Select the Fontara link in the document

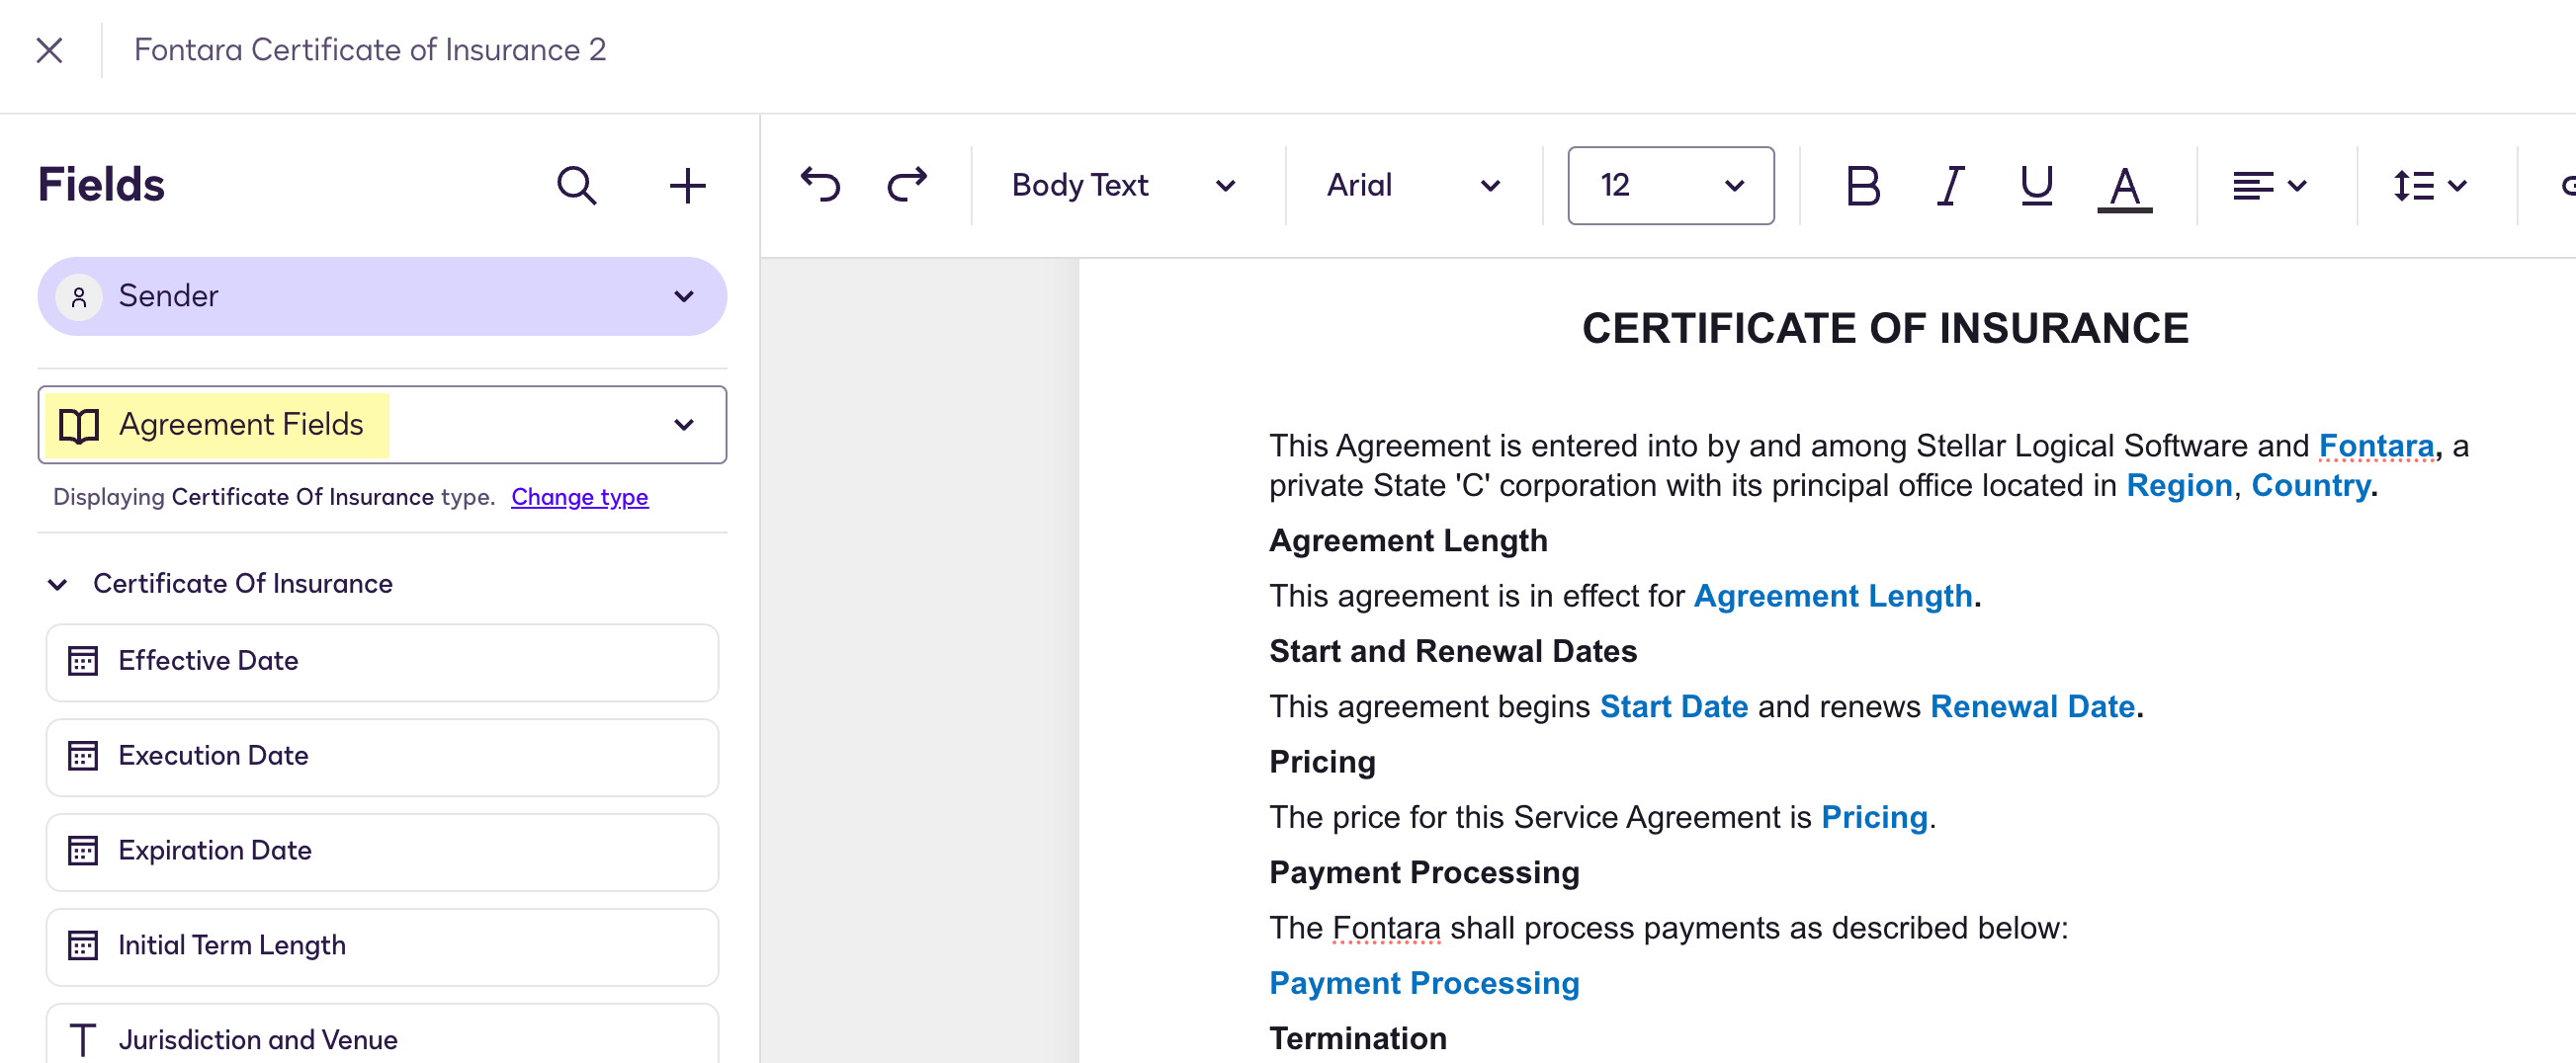2376,446
